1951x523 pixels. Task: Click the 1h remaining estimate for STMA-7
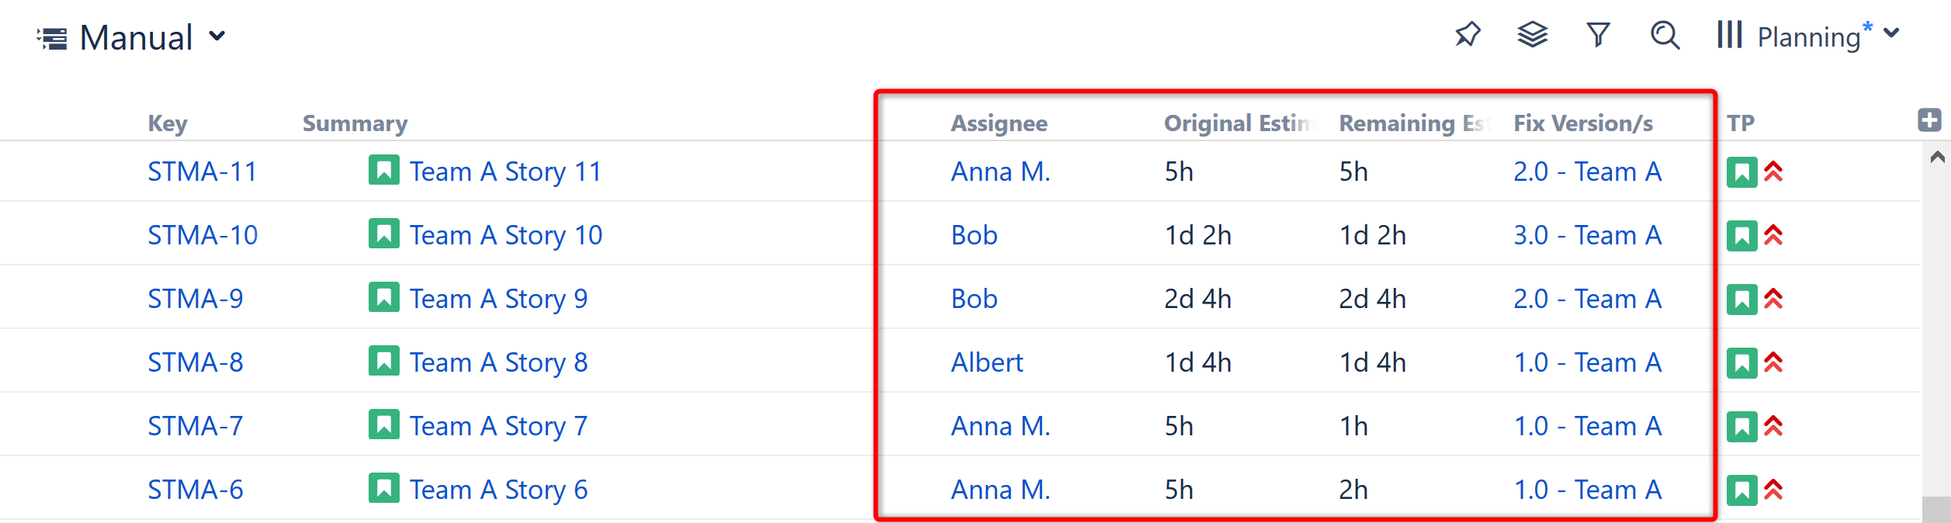click(1353, 426)
